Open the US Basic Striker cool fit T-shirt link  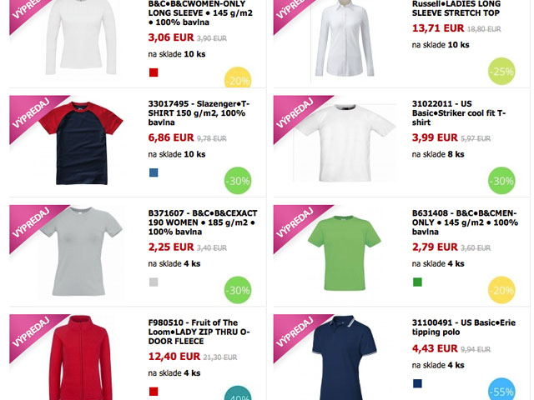pyautogui.click(x=459, y=113)
